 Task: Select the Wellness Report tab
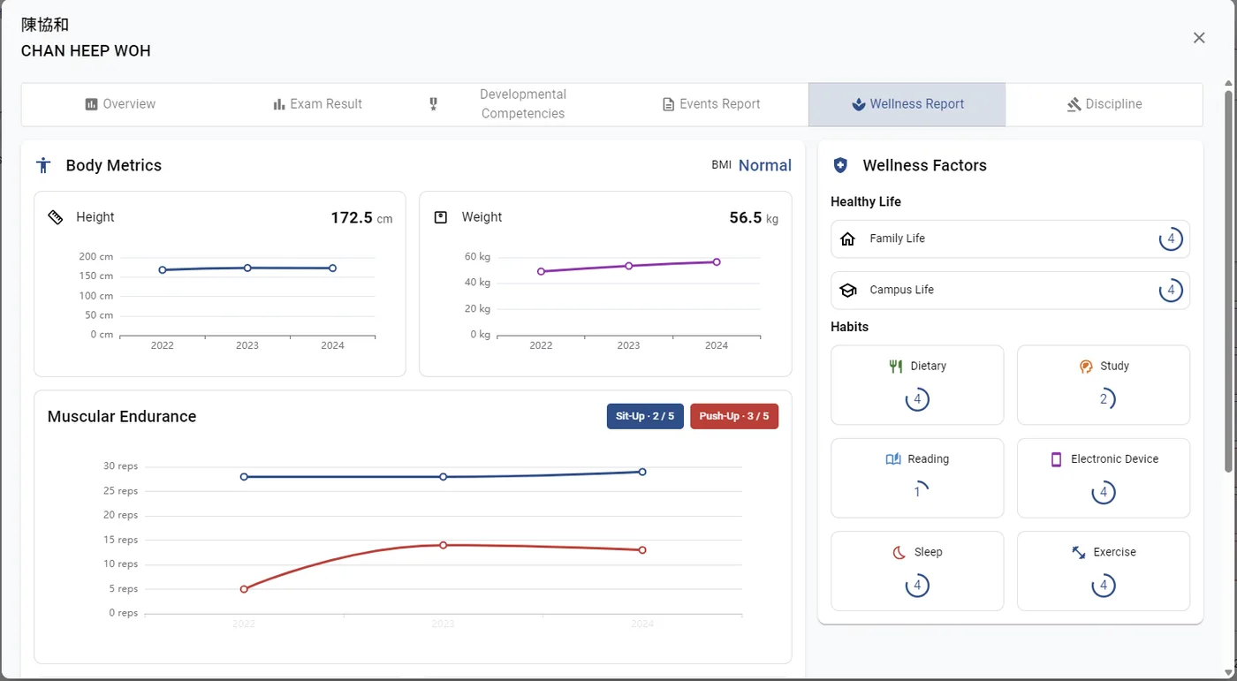tap(907, 104)
